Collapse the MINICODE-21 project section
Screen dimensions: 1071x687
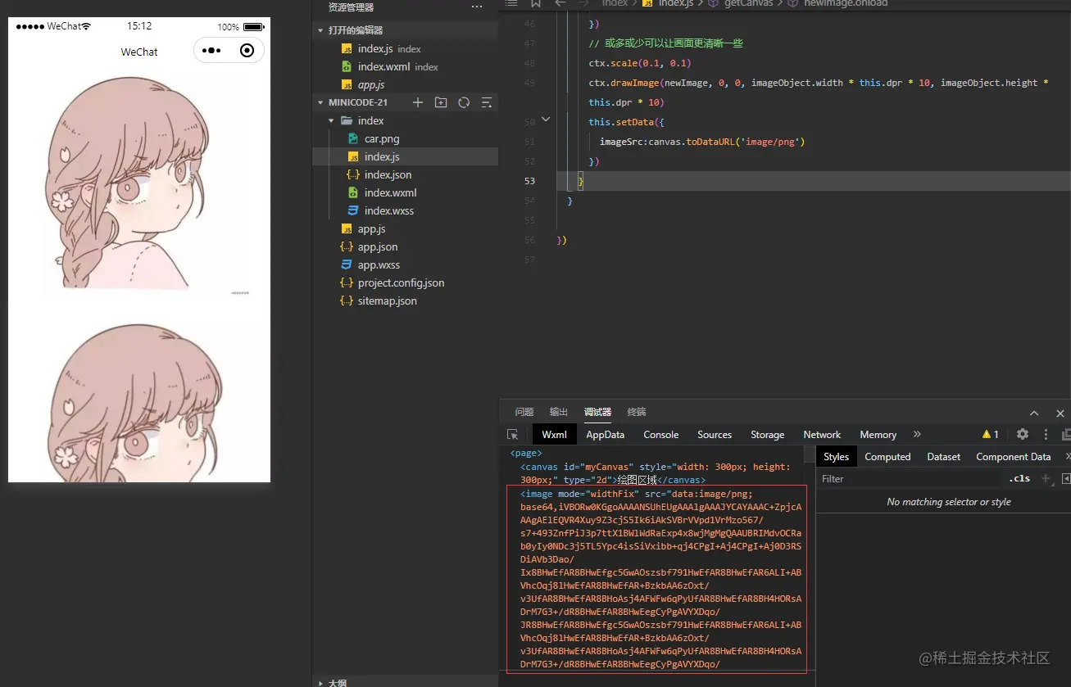[321, 103]
